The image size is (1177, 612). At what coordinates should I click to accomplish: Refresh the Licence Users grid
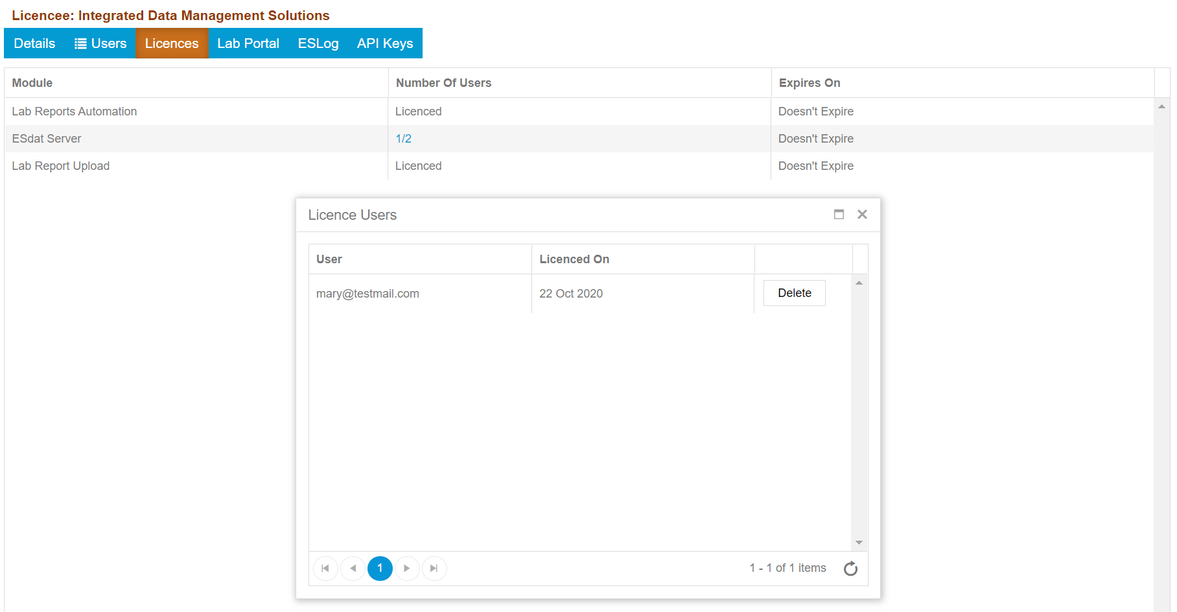point(850,569)
